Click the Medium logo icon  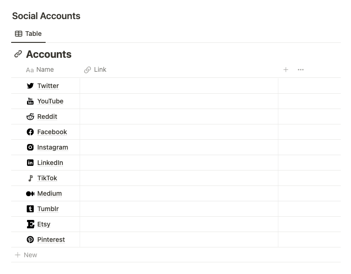point(30,193)
